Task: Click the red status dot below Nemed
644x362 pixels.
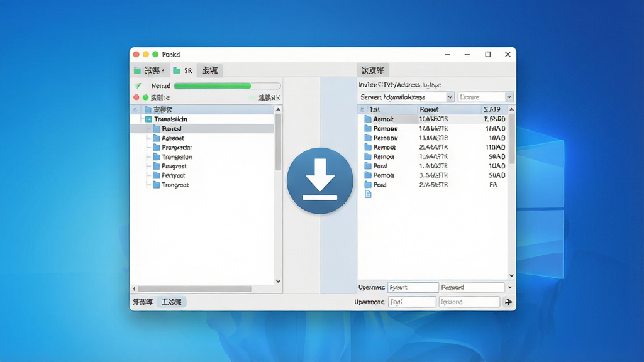Action: (136, 97)
